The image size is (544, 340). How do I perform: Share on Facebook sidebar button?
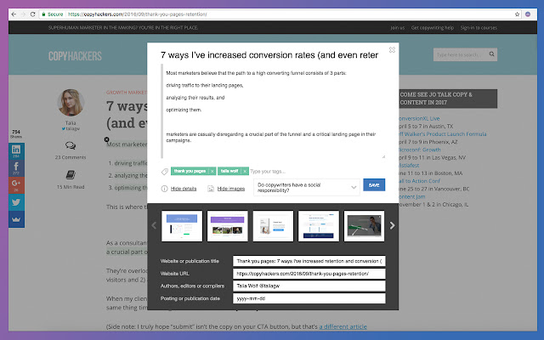(x=16, y=167)
